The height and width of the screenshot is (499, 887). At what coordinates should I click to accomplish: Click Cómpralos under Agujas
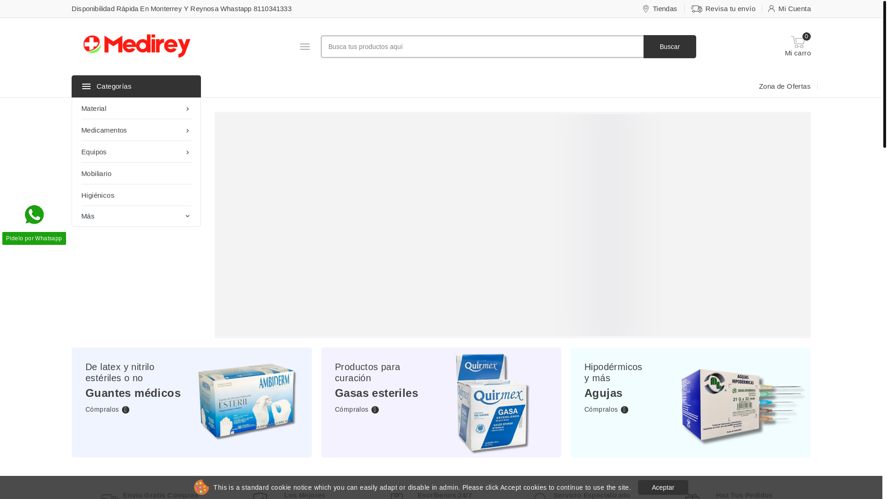pyautogui.click(x=601, y=409)
